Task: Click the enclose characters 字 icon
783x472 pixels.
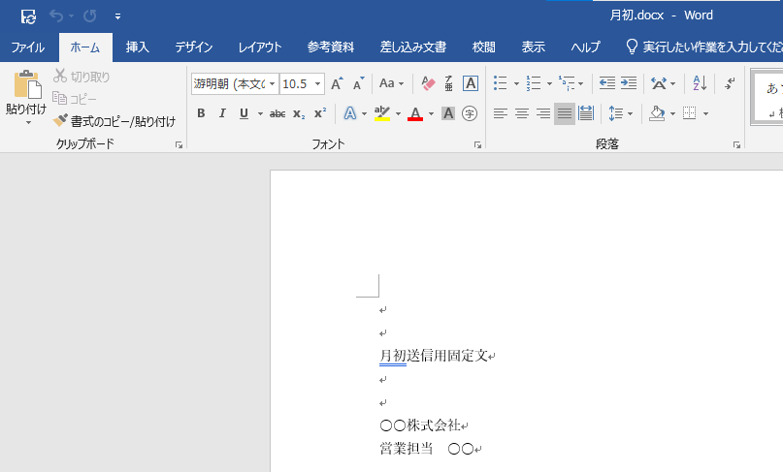Action: click(470, 113)
